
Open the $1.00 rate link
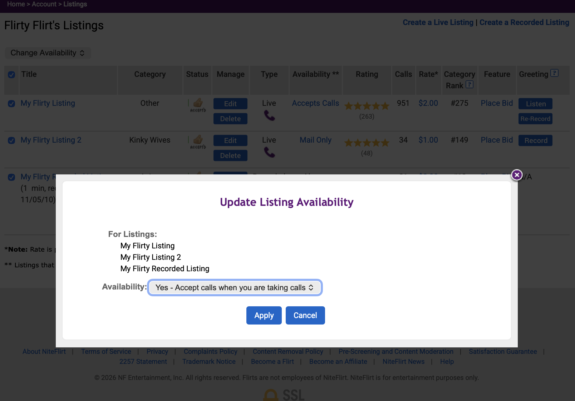tap(428, 140)
